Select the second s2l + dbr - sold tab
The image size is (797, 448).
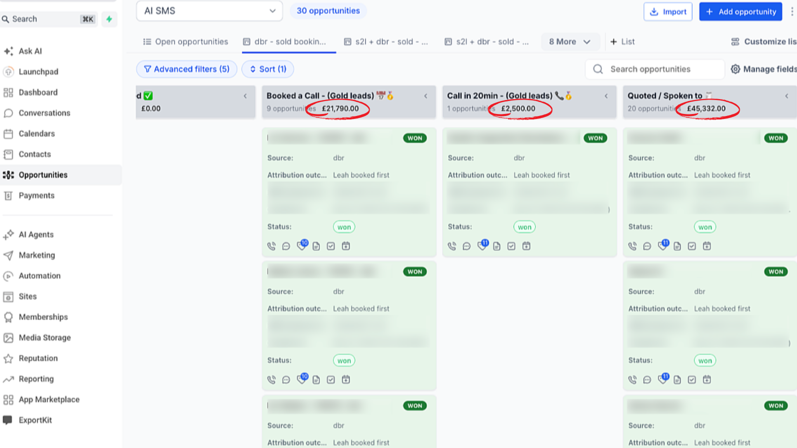[x=487, y=42]
